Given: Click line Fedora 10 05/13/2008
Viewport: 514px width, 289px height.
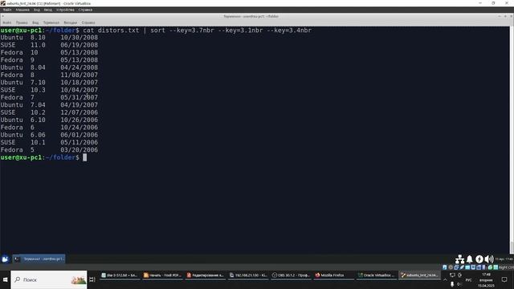Looking at the screenshot, I should [49, 52].
